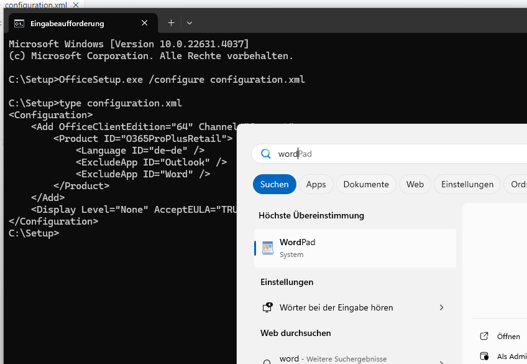Filter search results by Apps
This screenshot has height=364, width=527.
click(x=316, y=184)
